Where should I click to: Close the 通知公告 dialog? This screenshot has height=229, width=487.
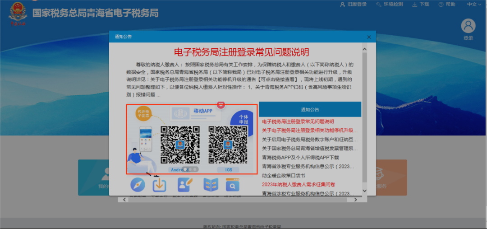(x=369, y=37)
